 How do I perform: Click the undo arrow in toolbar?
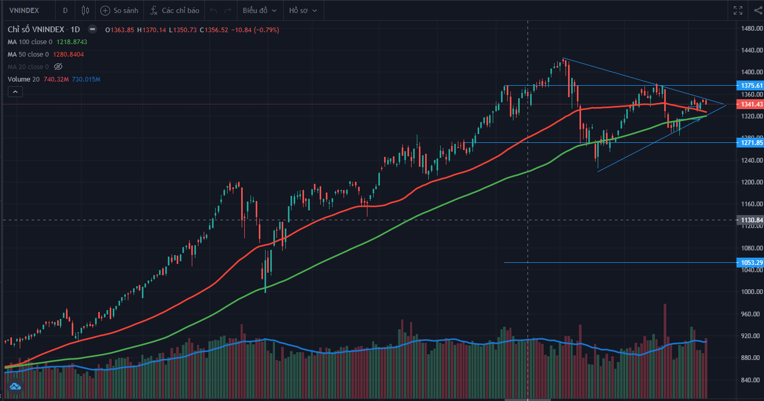coord(214,10)
